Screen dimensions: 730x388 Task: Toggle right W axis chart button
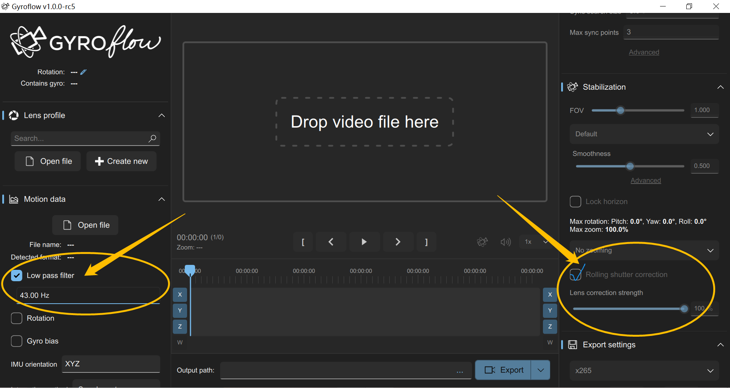click(550, 342)
